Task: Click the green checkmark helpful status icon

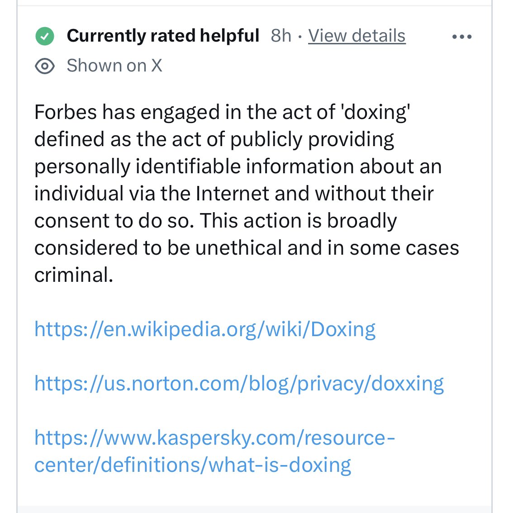Action: (x=45, y=36)
